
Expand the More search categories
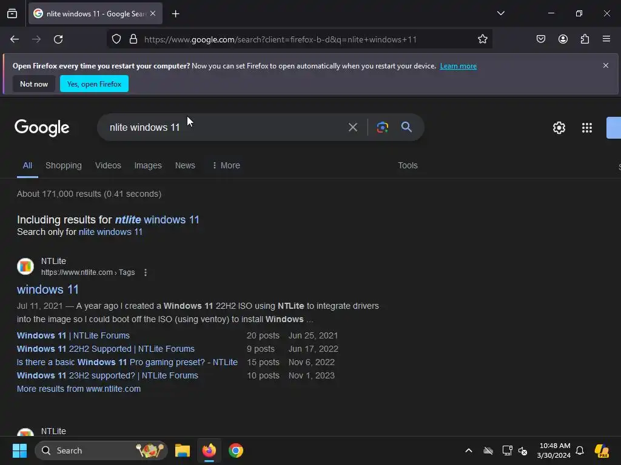pos(226,165)
